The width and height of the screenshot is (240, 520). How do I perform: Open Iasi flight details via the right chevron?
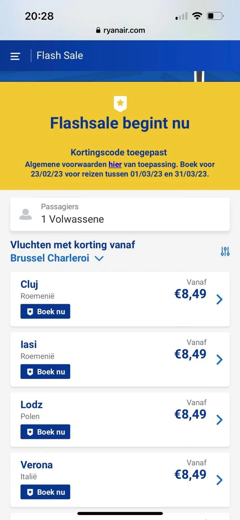219,360
